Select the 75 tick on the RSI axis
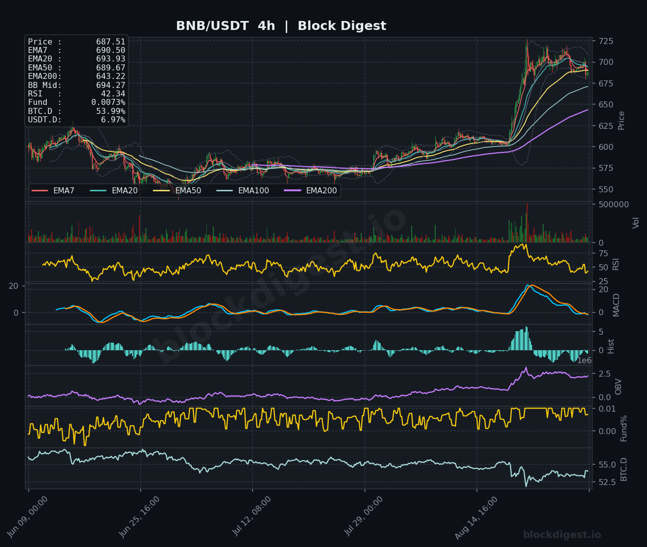647x547 pixels. [x=603, y=254]
